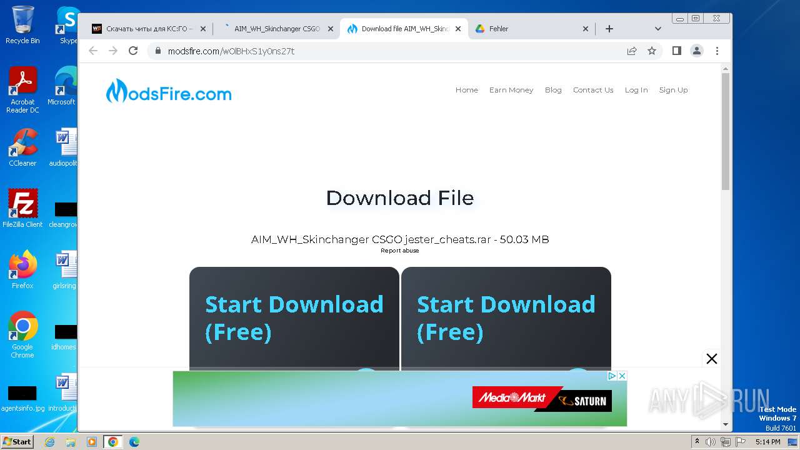Open Microsoft Edge from taskbar
The image size is (800, 450).
tap(134, 442)
